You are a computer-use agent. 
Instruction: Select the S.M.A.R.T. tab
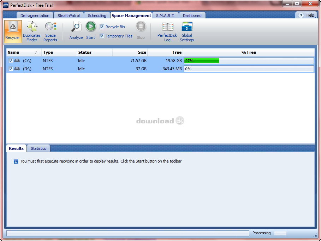(x=165, y=15)
